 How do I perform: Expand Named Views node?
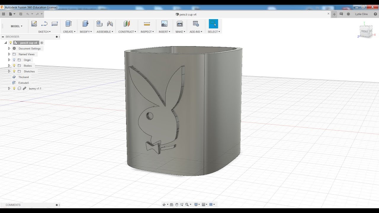(x=9, y=54)
